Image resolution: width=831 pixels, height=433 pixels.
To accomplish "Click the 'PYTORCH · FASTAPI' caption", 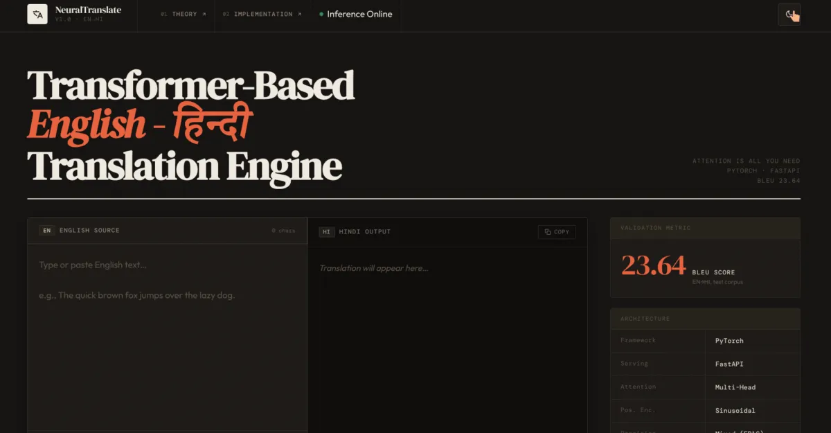I will coord(763,170).
